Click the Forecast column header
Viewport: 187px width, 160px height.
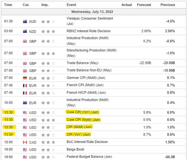pyautogui.click(x=144, y=5)
